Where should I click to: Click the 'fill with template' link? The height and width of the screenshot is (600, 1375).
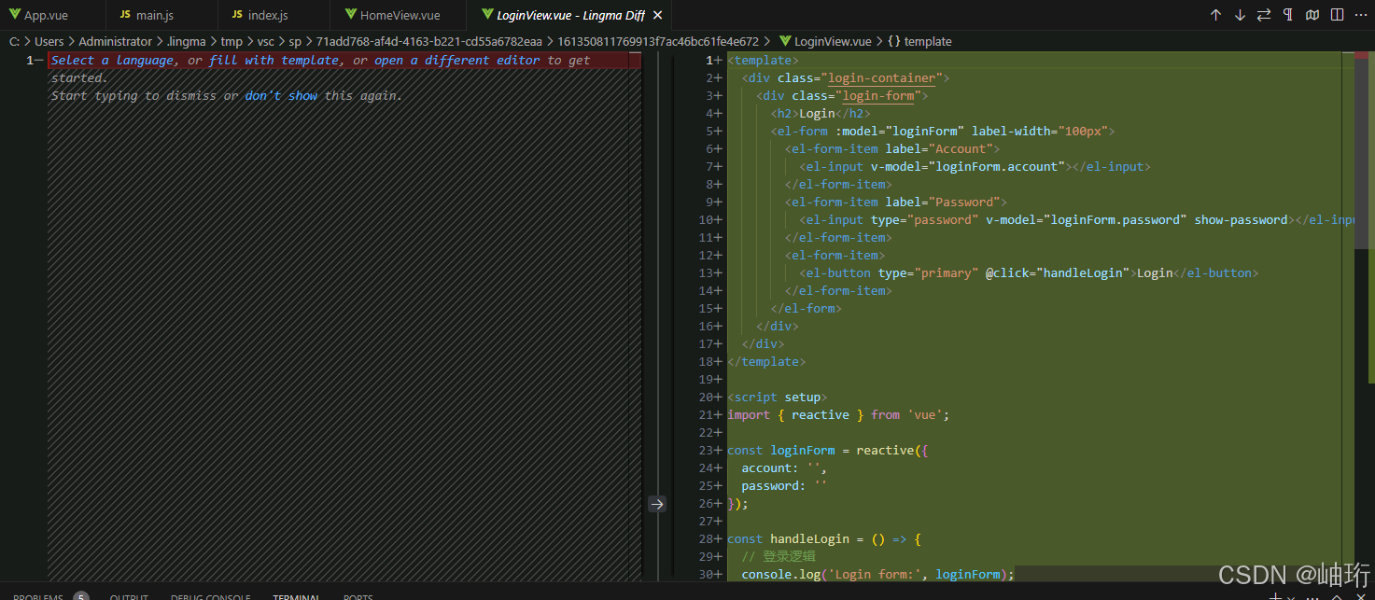point(274,60)
